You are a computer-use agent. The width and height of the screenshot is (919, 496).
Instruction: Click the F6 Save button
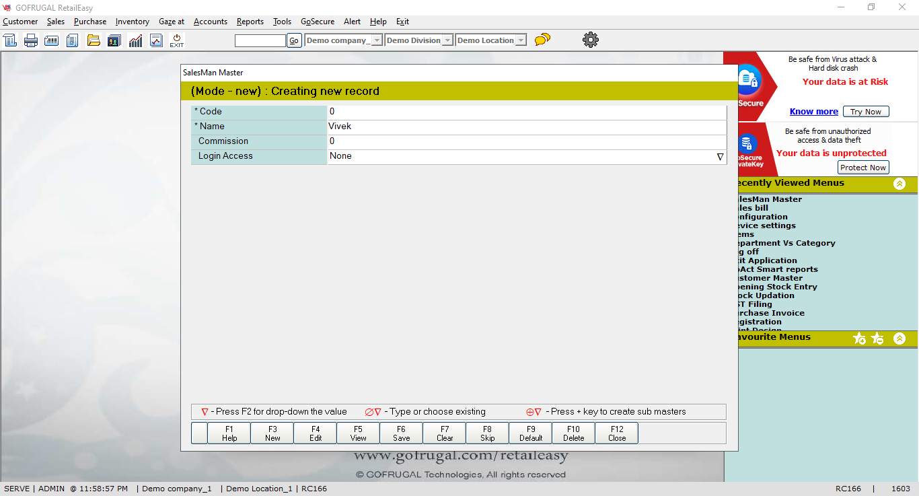tap(402, 433)
